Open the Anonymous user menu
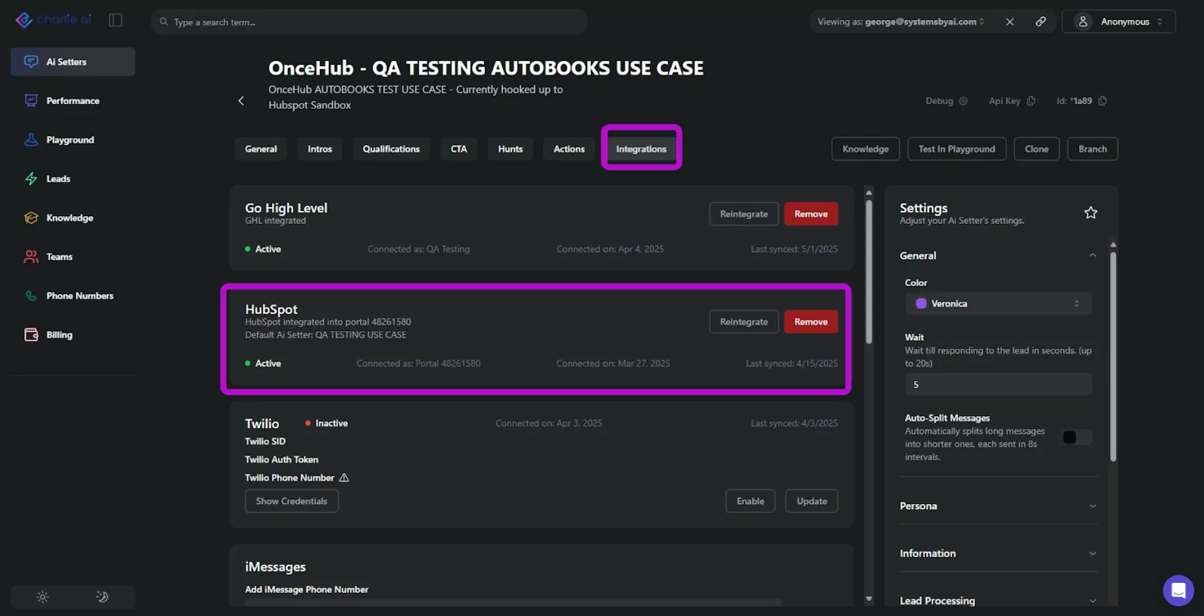 (x=1119, y=21)
